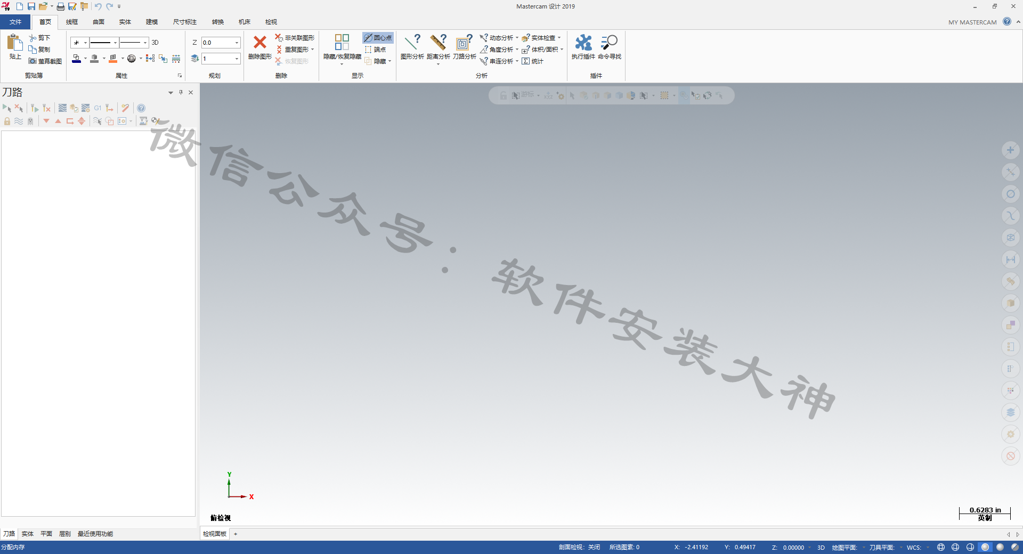Click the plus icon on right sidebar
This screenshot has height=554, width=1023.
[x=1010, y=150]
